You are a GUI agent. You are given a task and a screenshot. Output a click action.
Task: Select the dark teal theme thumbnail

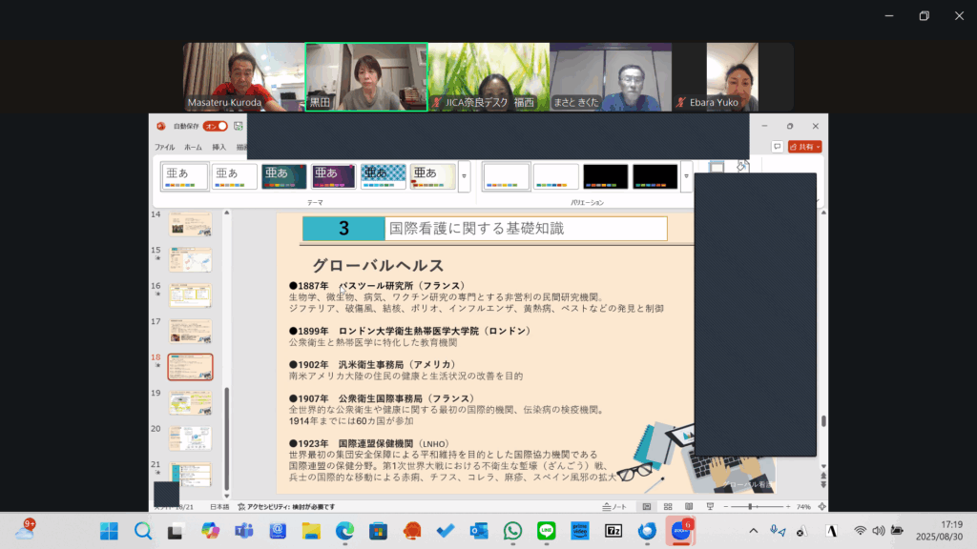click(284, 176)
